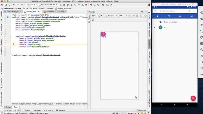The height and width of the screenshot is (114, 203).
Task: Hide the Preview panel with minimize icon
Action: coord(146,12)
